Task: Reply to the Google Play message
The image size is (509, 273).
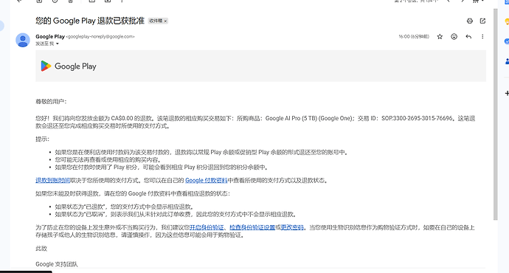Action: 468,37
